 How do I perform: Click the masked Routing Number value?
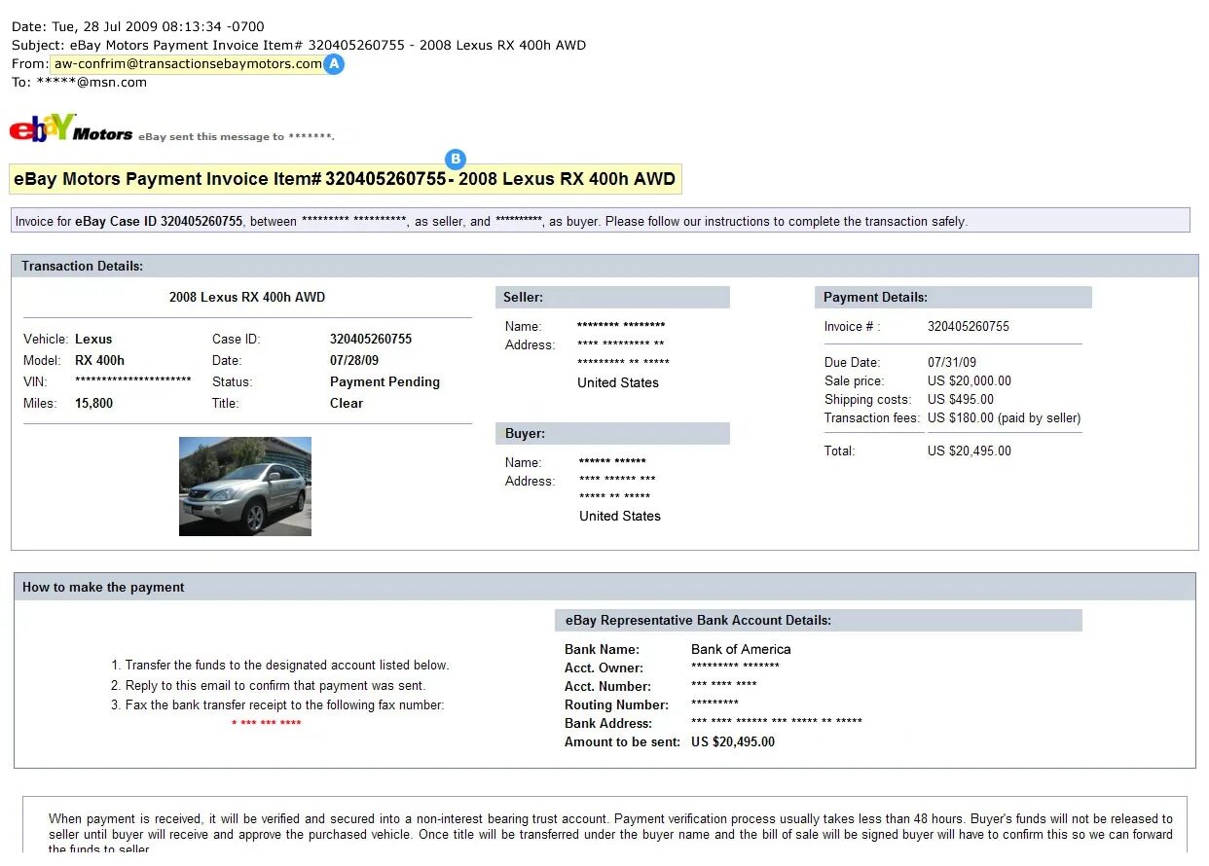tap(714, 704)
